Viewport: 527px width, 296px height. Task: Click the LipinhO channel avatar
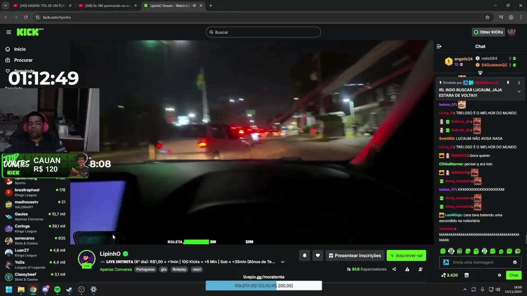click(x=86, y=259)
